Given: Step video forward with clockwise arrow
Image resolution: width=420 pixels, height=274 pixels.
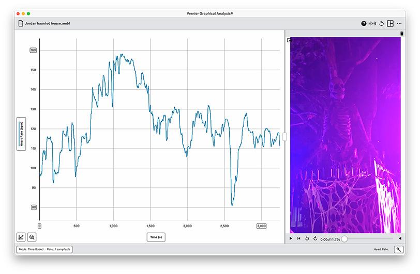Looking at the screenshot, I should [315, 238].
